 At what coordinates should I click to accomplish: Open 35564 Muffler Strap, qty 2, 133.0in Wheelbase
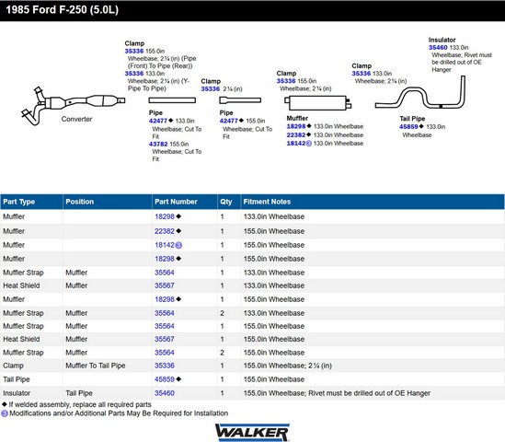[165, 313]
